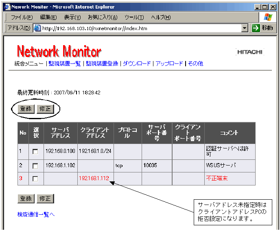Tick the checkbox for row 3 不正端末
The image size is (280, 231).
coord(35,179)
